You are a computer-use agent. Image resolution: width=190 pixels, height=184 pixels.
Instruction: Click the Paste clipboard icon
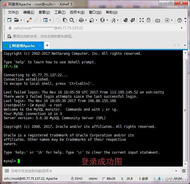[x=65, y=20]
